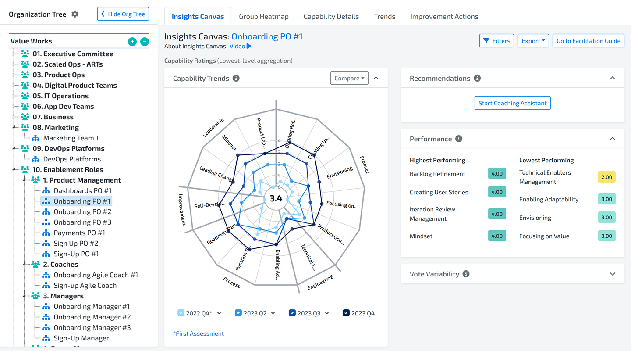Image resolution: width=631 pixels, height=351 pixels.
Task: Open the Export dropdown menu
Action: (x=533, y=41)
